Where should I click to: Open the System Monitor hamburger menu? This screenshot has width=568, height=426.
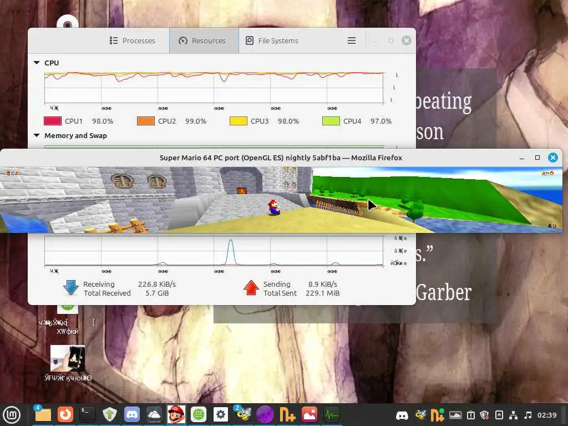point(351,40)
